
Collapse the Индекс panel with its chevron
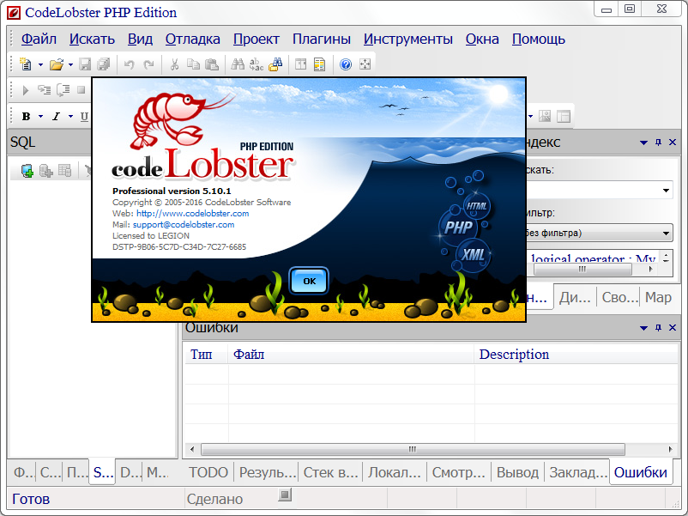point(642,143)
